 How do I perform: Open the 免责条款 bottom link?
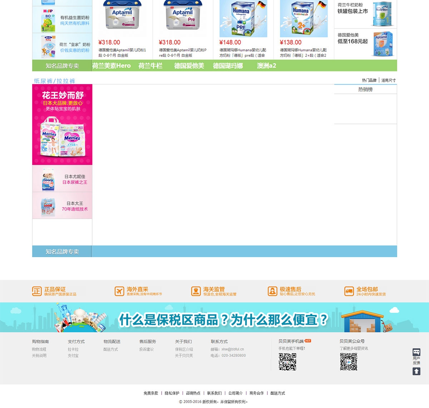(151, 393)
